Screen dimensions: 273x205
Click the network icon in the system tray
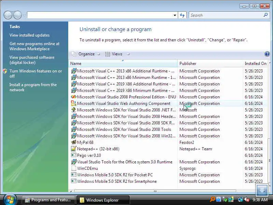241,200
